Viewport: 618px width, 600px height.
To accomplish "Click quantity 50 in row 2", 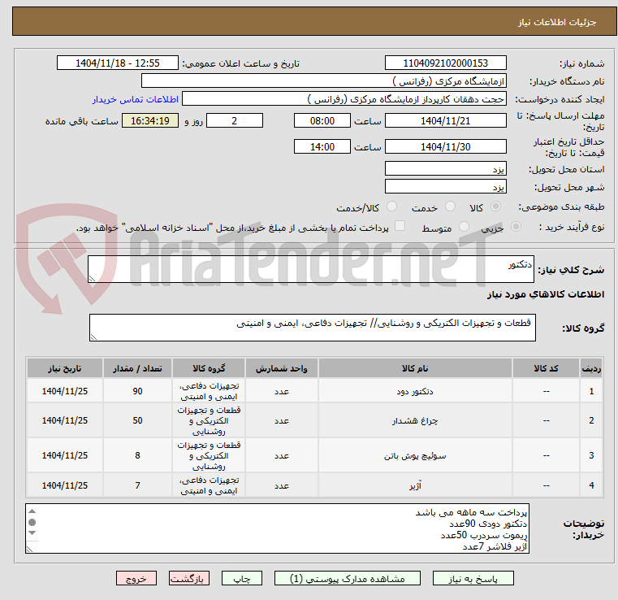I will [x=137, y=420].
